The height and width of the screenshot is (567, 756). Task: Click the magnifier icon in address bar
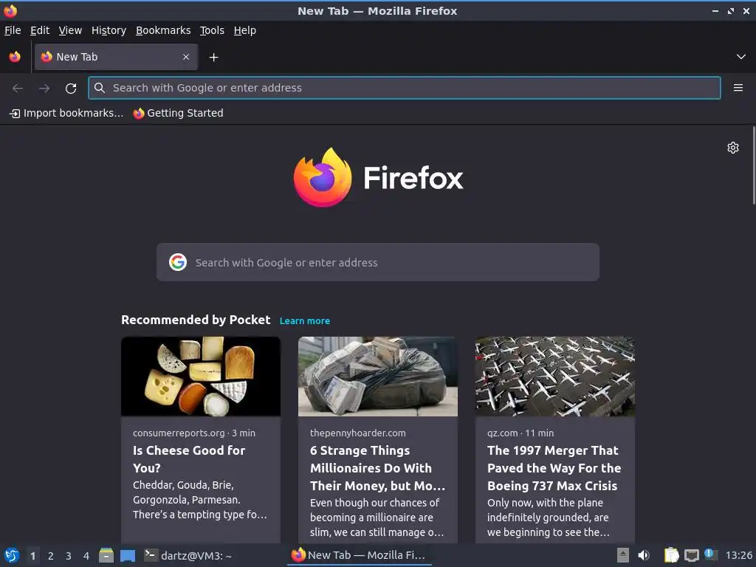[100, 88]
